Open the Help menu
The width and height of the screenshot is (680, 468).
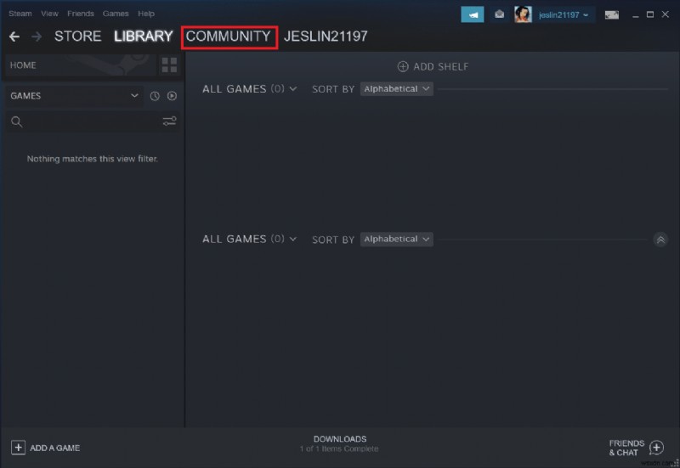[x=146, y=14]
